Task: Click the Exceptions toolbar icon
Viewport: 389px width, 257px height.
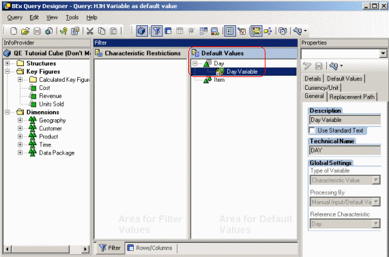Action: pyautogui.click(x=203, y=31)
